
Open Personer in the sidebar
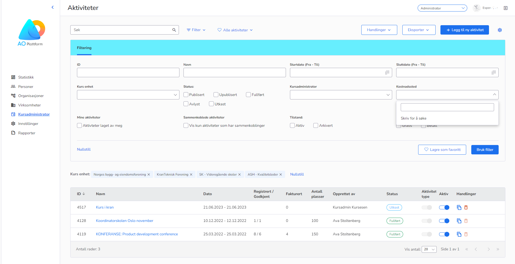coord(25,87)
